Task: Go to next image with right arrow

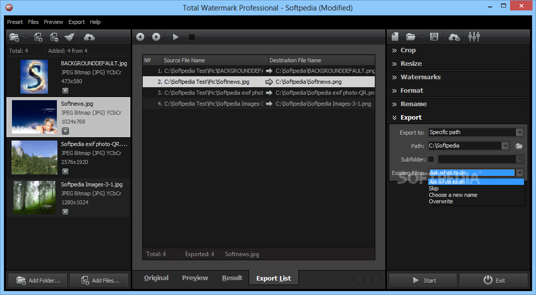Action: (156, 36)
